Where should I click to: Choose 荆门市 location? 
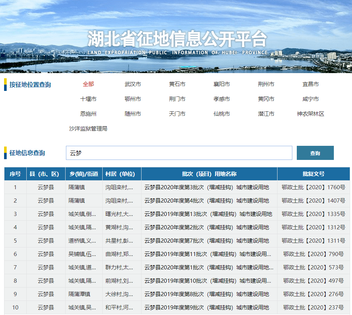click(177, 99)
